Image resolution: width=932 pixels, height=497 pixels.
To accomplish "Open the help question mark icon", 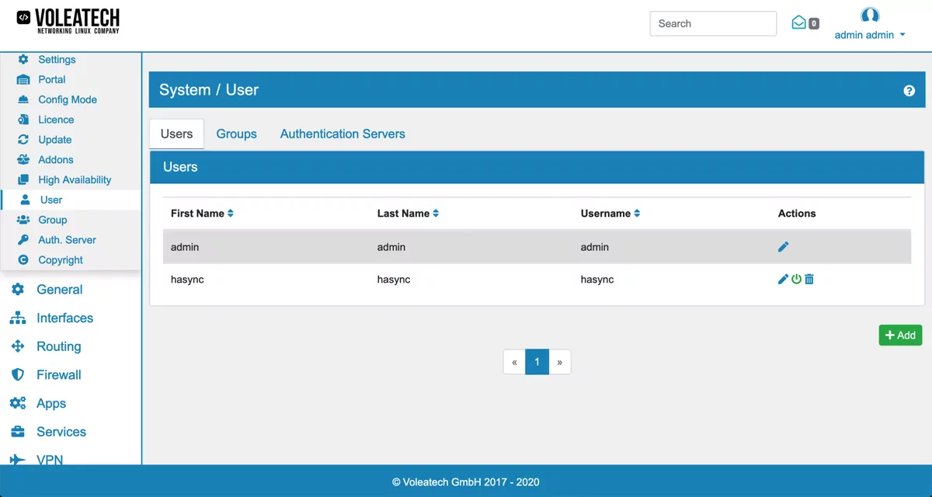I will coord(909,90).
